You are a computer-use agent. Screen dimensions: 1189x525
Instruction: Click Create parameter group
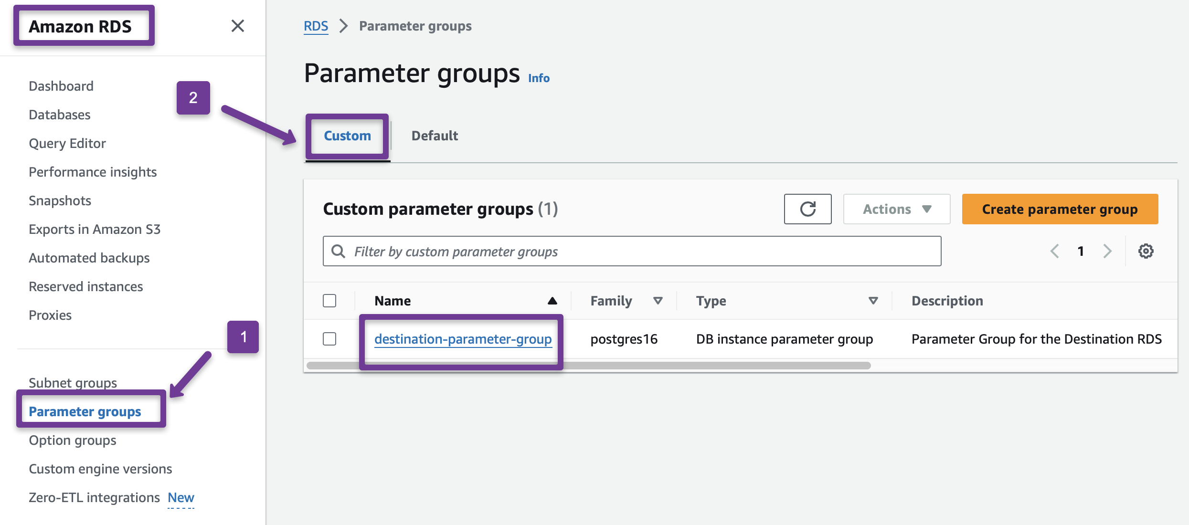tap(1059, 209)
